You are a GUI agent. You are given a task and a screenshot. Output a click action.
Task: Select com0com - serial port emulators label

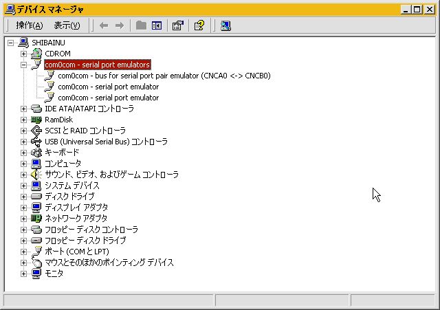tap(98, 65)
